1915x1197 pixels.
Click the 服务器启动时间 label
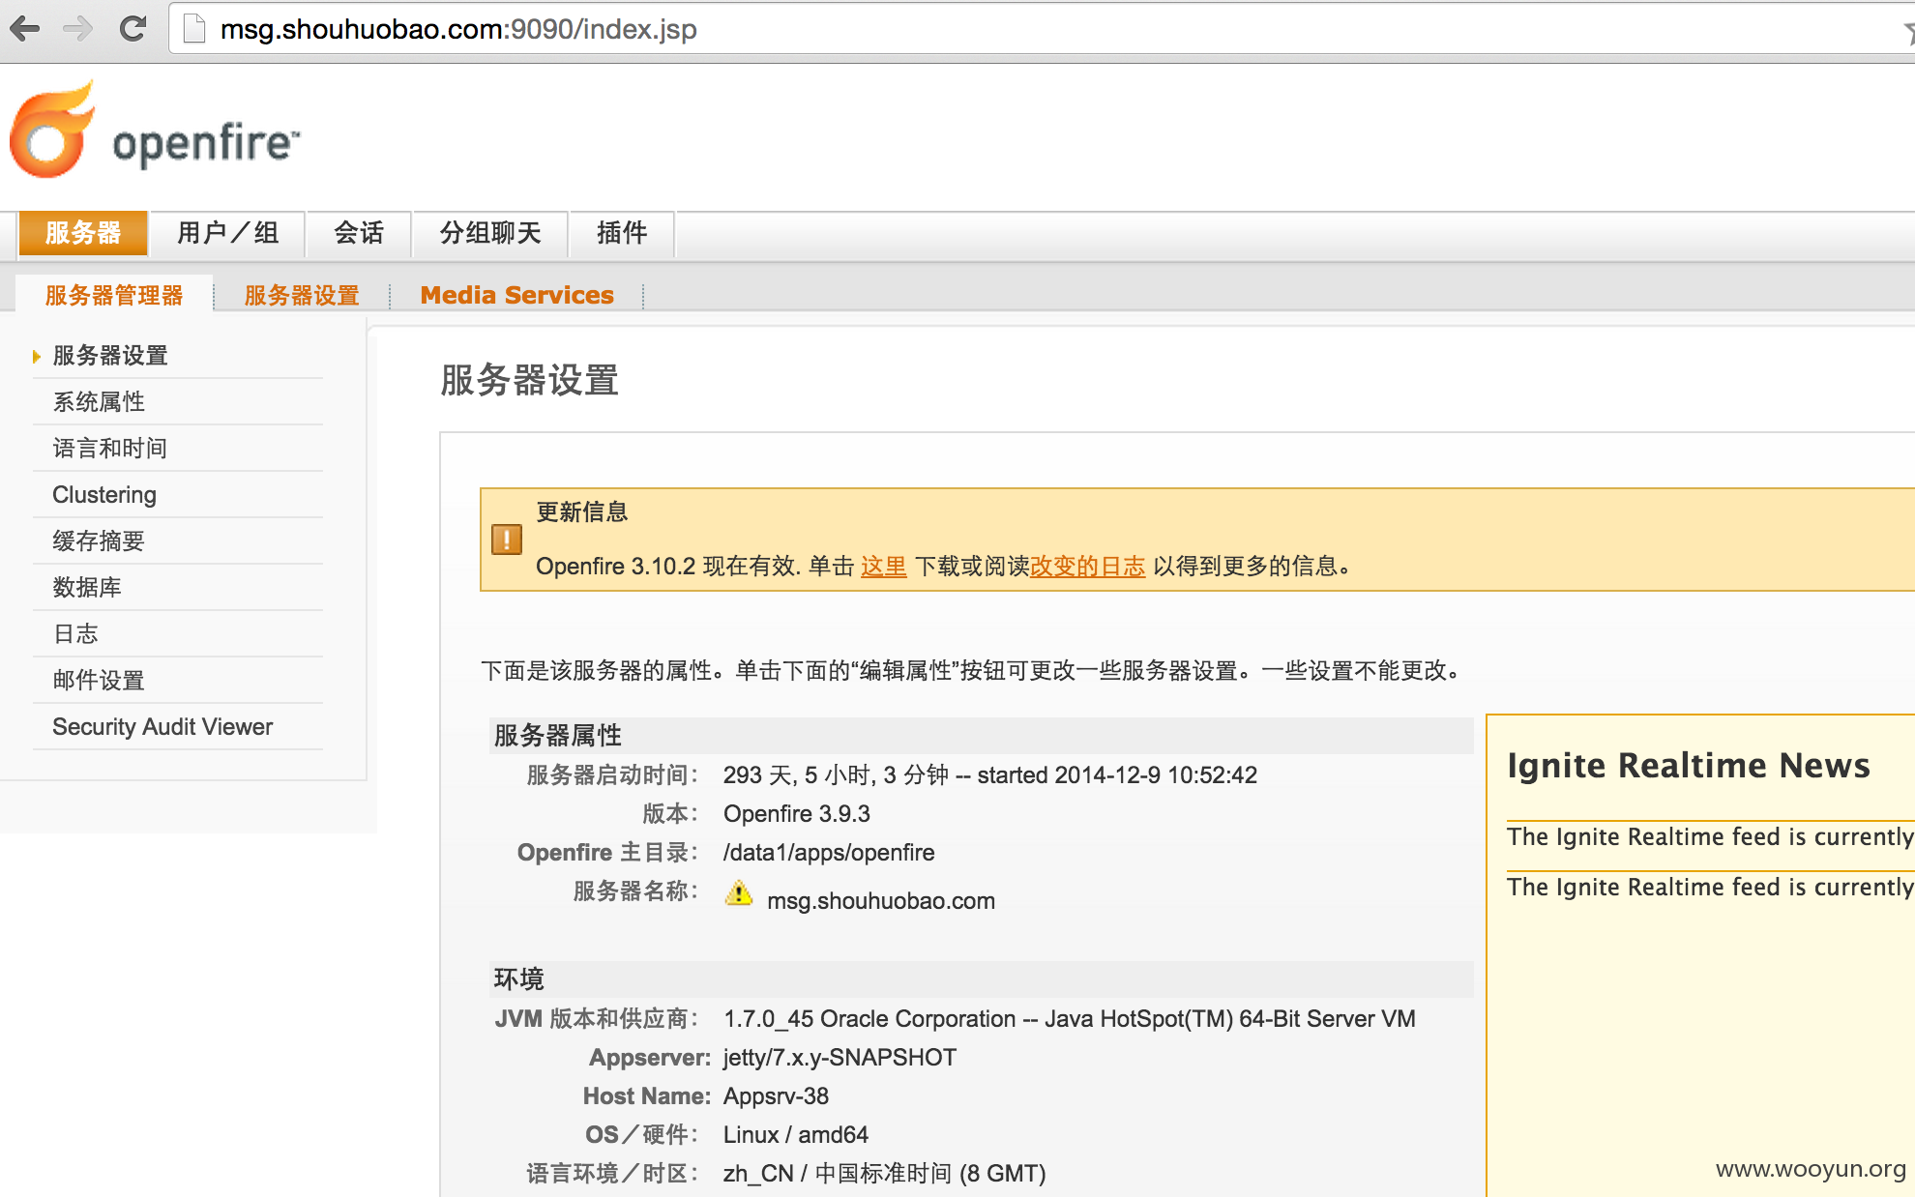coord(612,775)
